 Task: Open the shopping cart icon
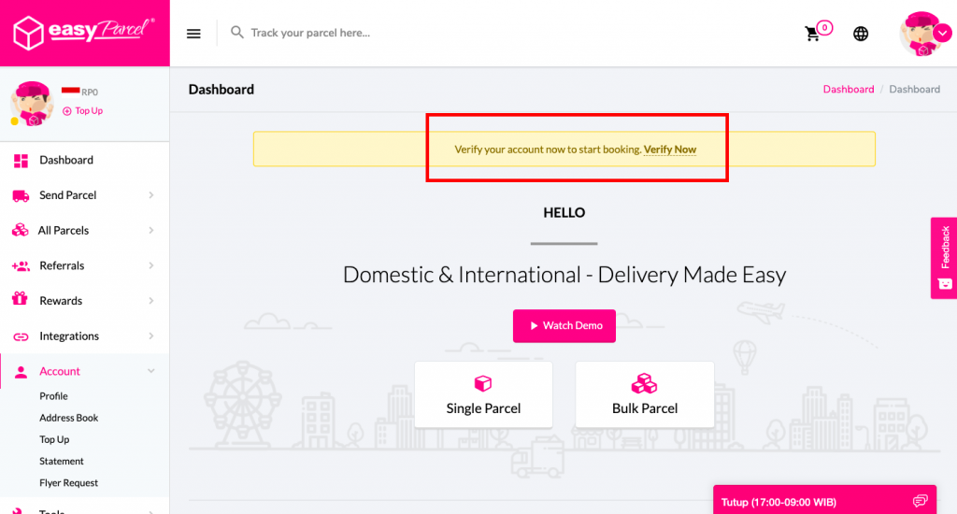[813, 34]
